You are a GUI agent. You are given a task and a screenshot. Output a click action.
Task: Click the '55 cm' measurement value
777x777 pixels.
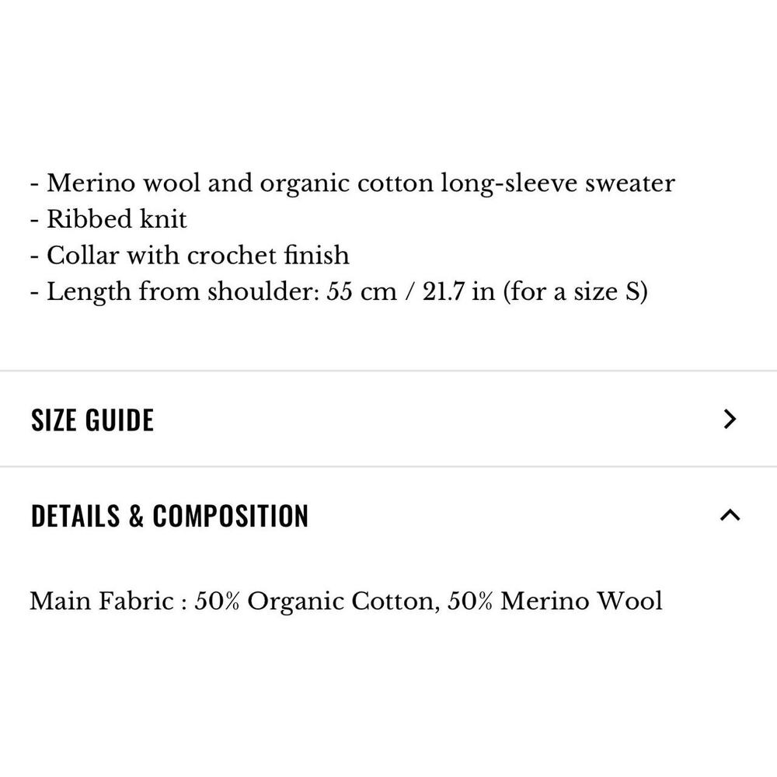click(361, 291)
